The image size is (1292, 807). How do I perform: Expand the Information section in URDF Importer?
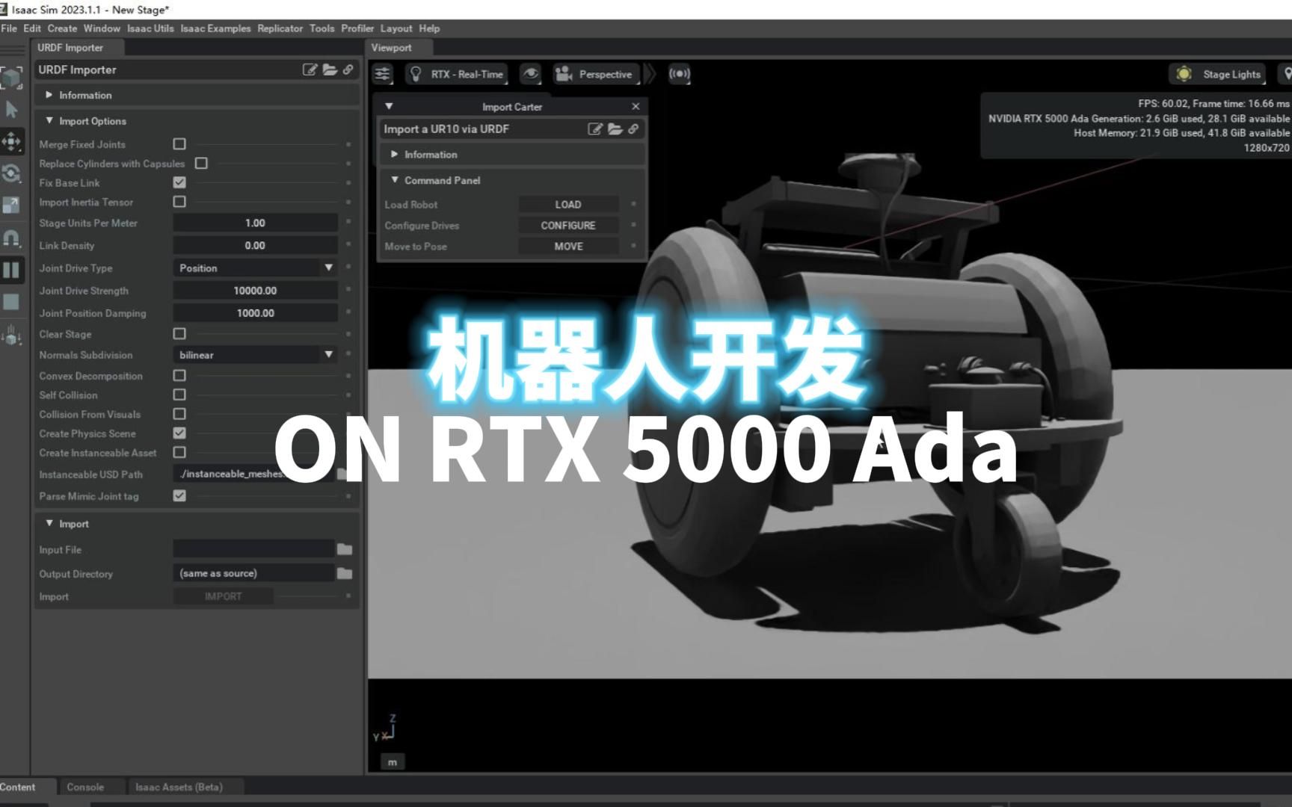tap(50, 95)
